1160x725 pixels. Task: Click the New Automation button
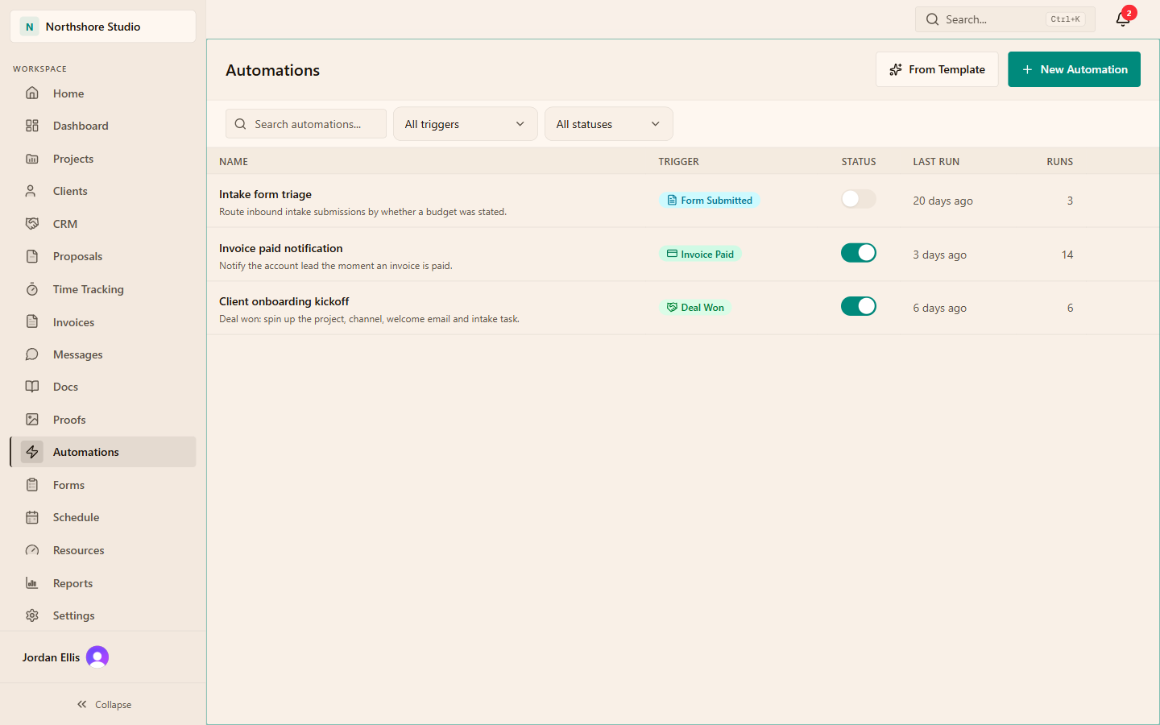[x=1074, y=69]
